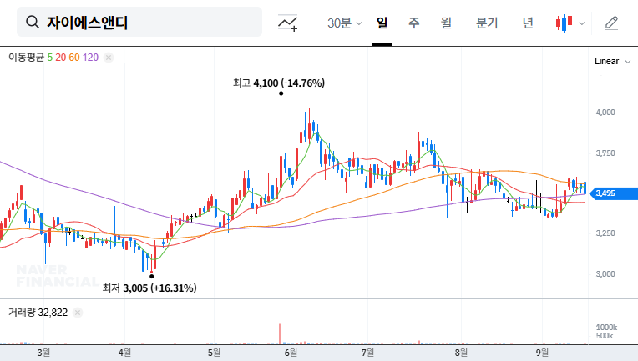638x361 pixels.
Task: Click the 1000k volume axis label
Action: point(606,328)
